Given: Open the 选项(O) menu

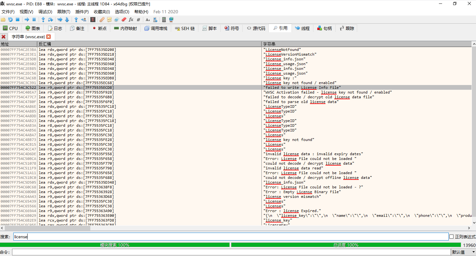Looking at the screenshot, I should [x=122, y=12].
